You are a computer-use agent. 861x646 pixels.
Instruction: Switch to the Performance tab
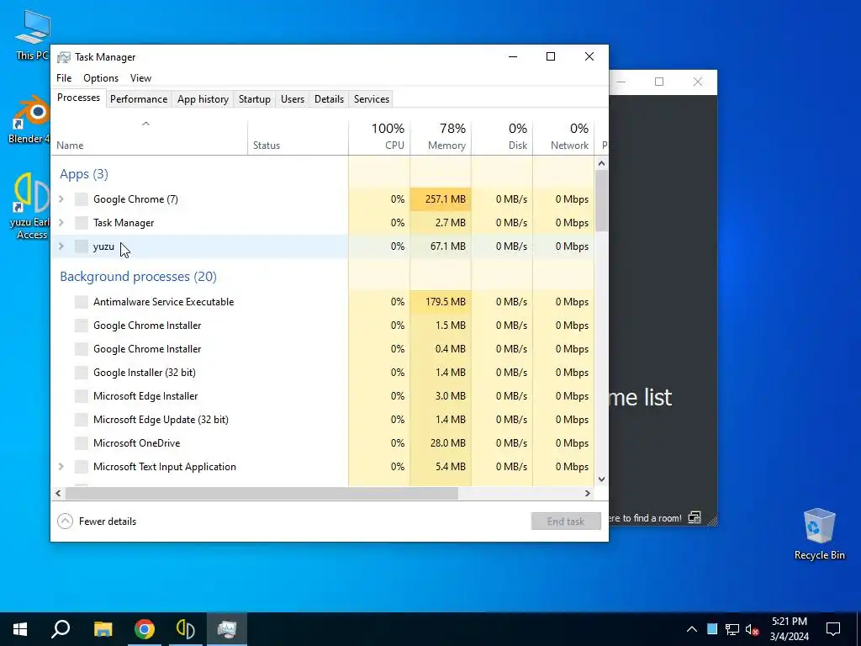pyautogui.click(x=139, y=99)
